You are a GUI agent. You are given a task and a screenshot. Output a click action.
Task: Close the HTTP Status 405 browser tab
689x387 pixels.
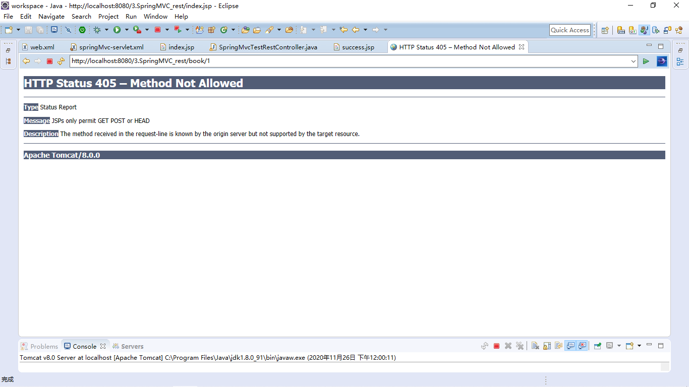coord(522,47)
